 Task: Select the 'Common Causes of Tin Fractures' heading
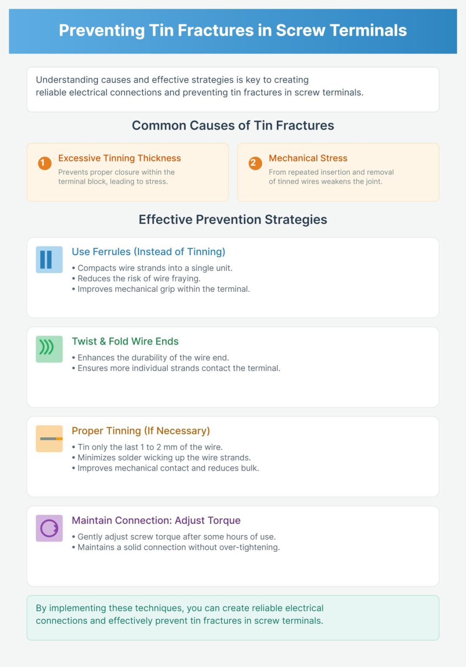[233, 125]
